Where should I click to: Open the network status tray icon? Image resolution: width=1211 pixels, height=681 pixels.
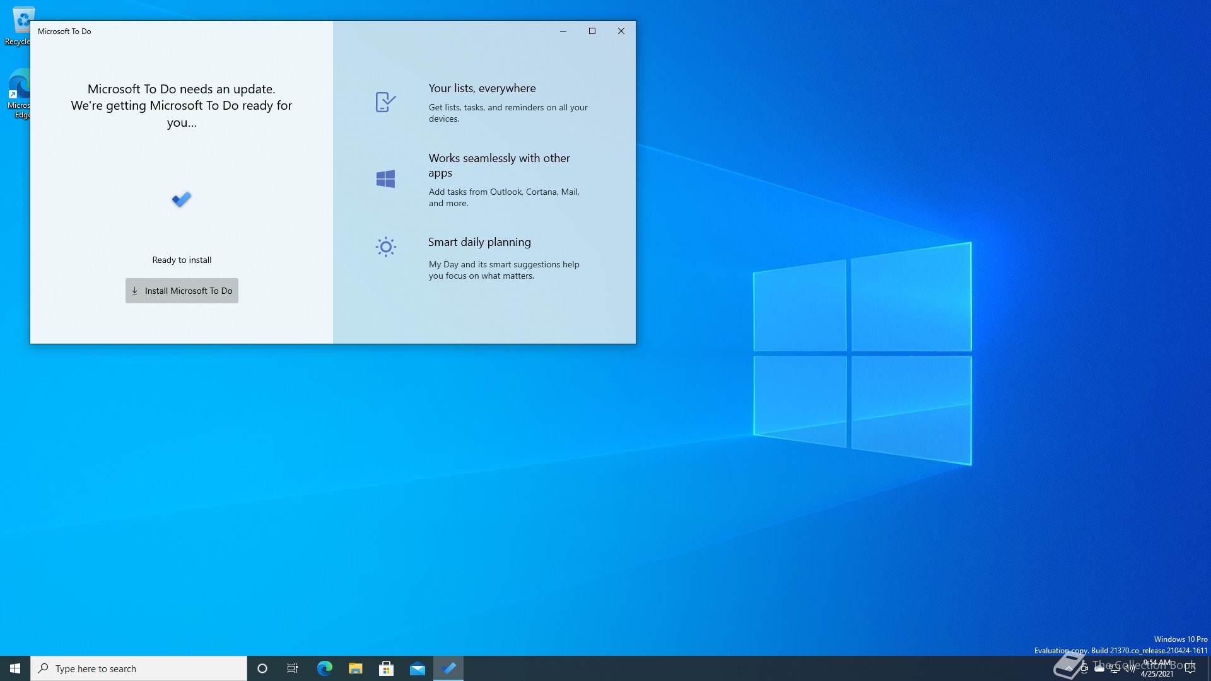[1114, 668]
